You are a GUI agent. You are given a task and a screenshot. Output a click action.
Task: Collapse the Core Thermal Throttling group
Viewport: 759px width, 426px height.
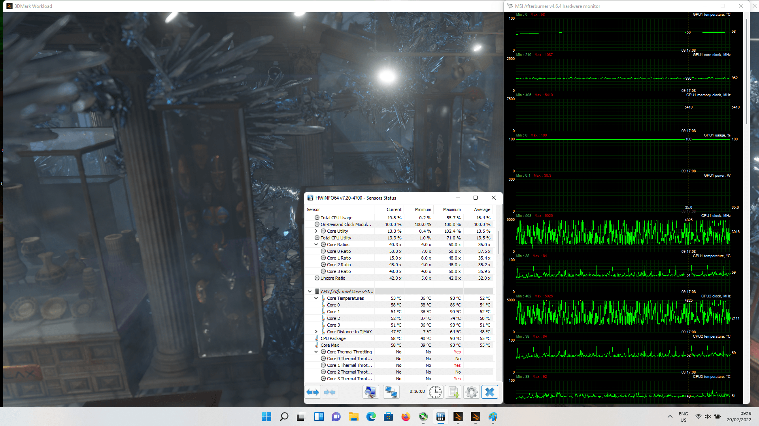(316, 352)
